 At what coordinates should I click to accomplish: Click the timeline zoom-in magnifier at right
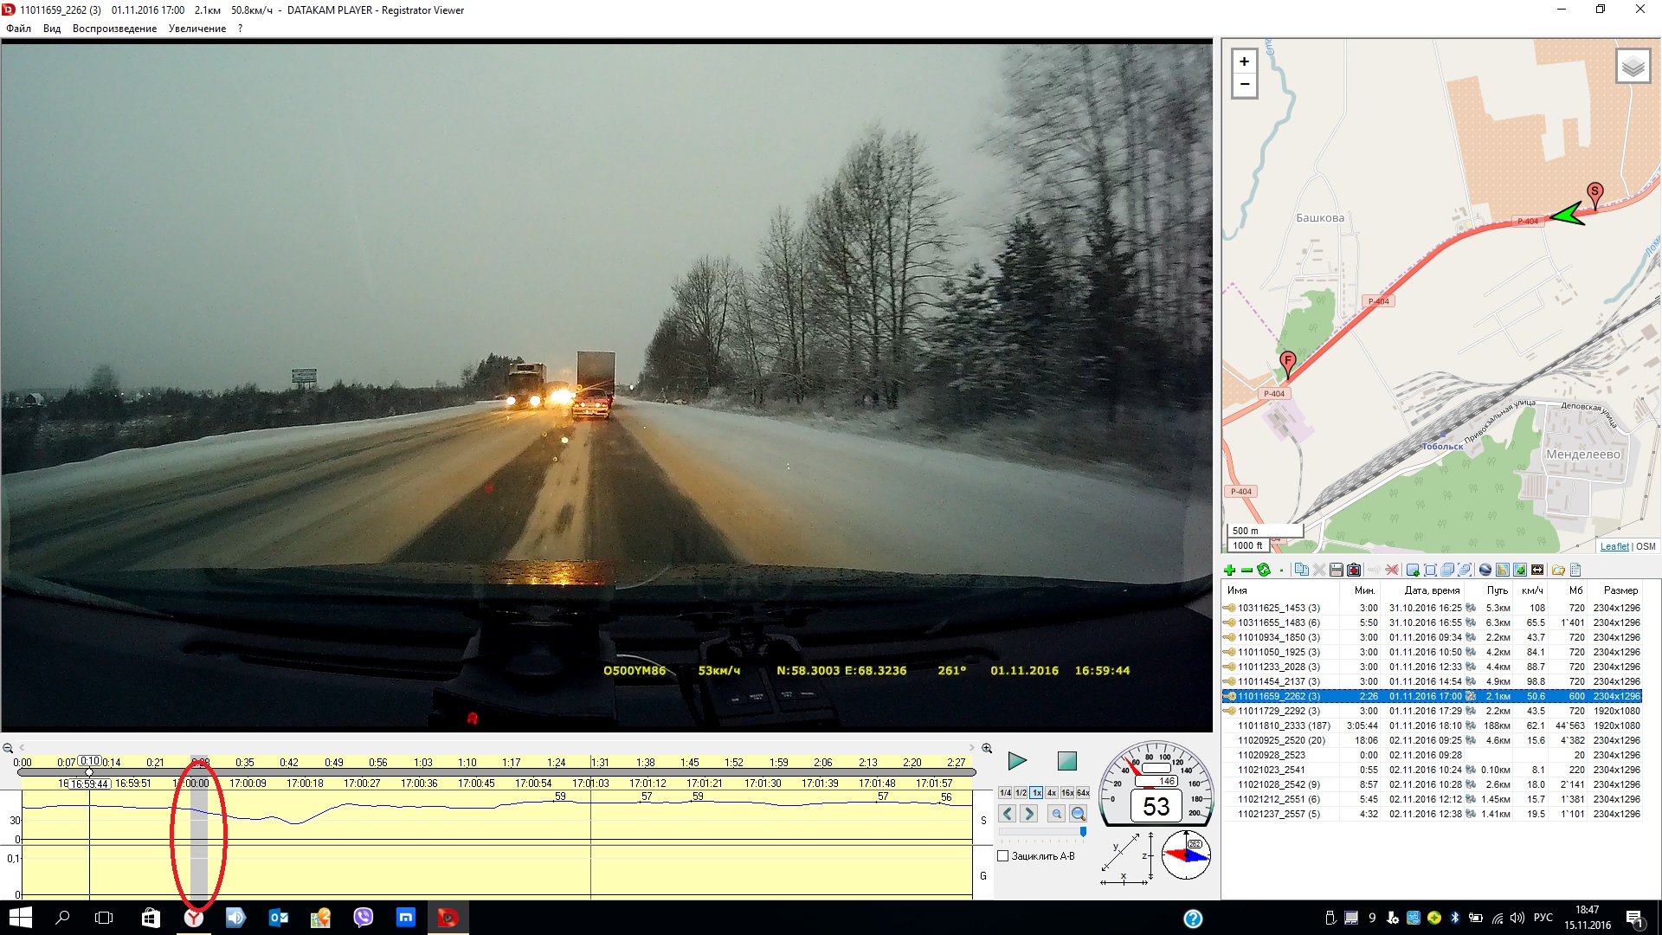pos(986,748)
